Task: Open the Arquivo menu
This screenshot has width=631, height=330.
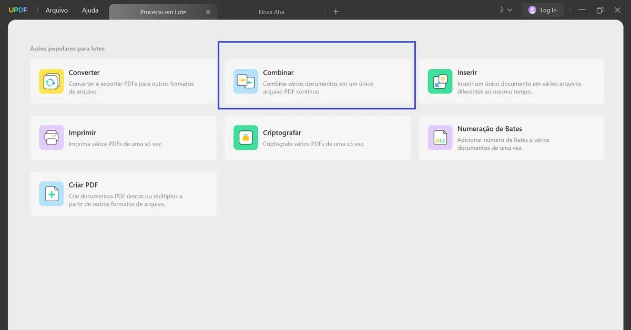Action: tap(57, 10)
